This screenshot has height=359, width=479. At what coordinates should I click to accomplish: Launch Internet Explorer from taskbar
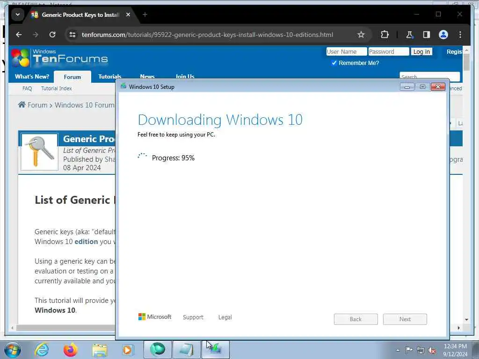point(42,350)
